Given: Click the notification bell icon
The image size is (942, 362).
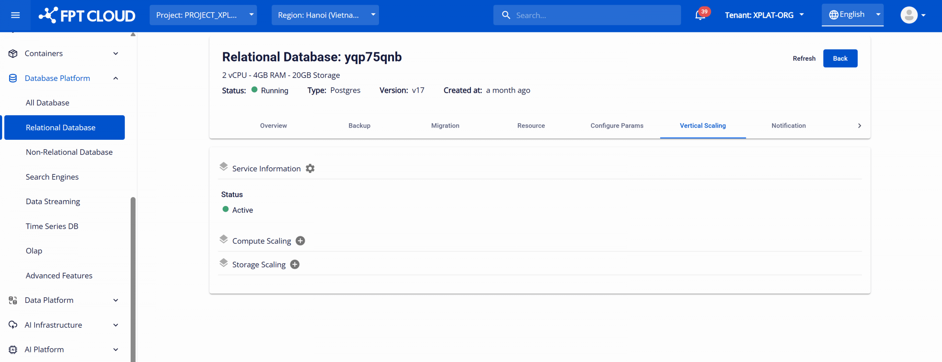Looking at the screenshot, I should pos(700,15).
